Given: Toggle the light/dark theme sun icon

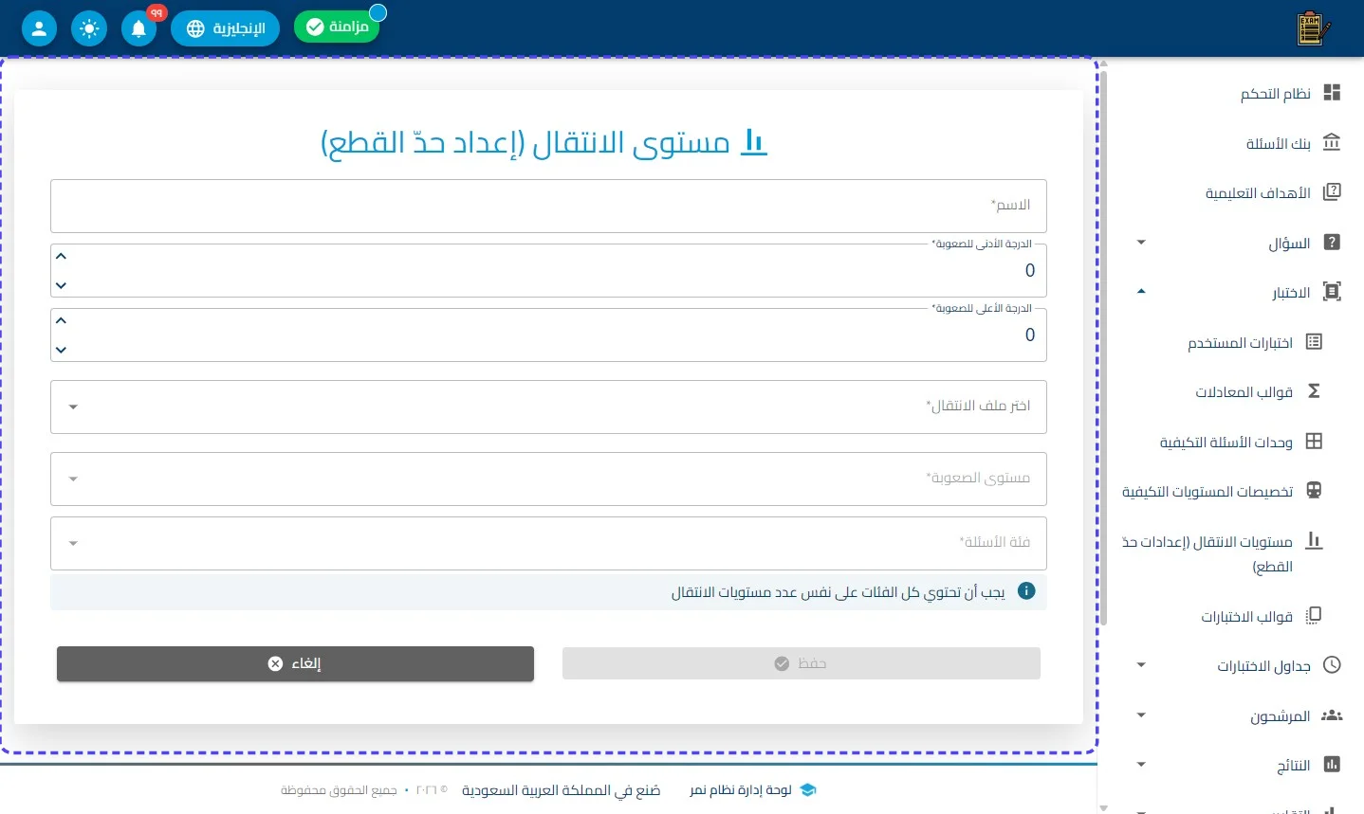Looking at the screenshot, I should click(89, 28).
